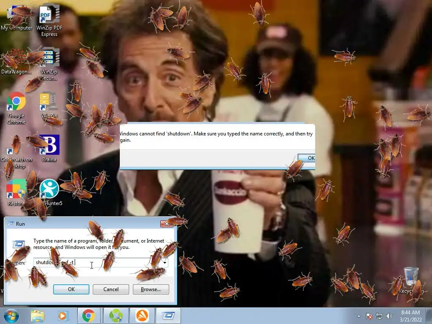
Task: Open the DataWagon desktop shortcut
Action: click(x=16, y=62)
